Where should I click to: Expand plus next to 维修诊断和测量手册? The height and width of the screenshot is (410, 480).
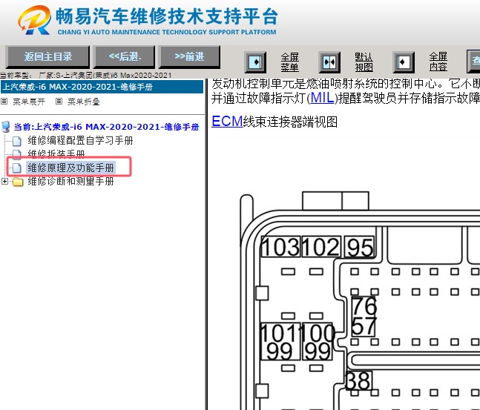(4, 181)
